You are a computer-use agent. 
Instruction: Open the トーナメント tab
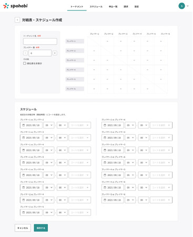77,6
